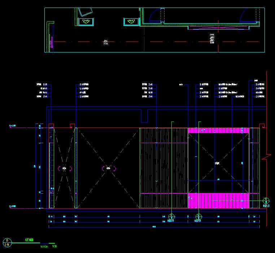Click the rectangular notch in ceiling outline
This screenshot has width=275, height=253.
(144, 117)
